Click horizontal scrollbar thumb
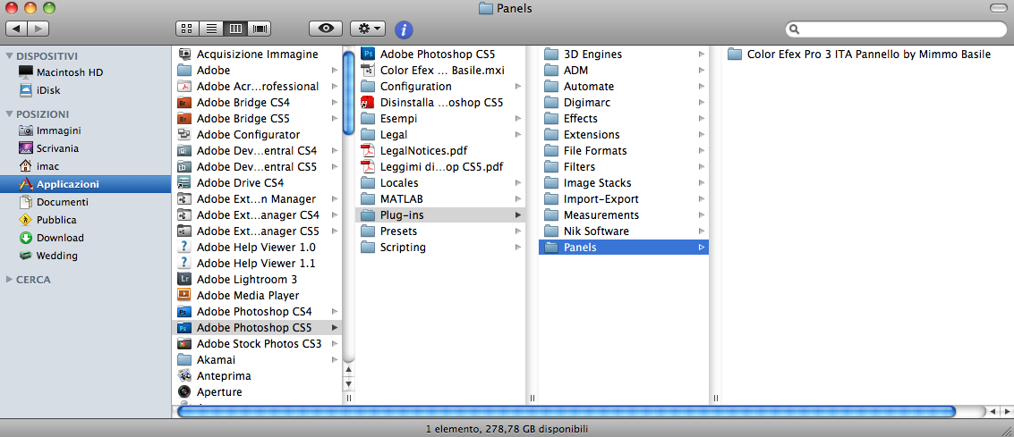The height and width of the screenshot is (437, 1014). pyautogui.click(x=566, y=411)
